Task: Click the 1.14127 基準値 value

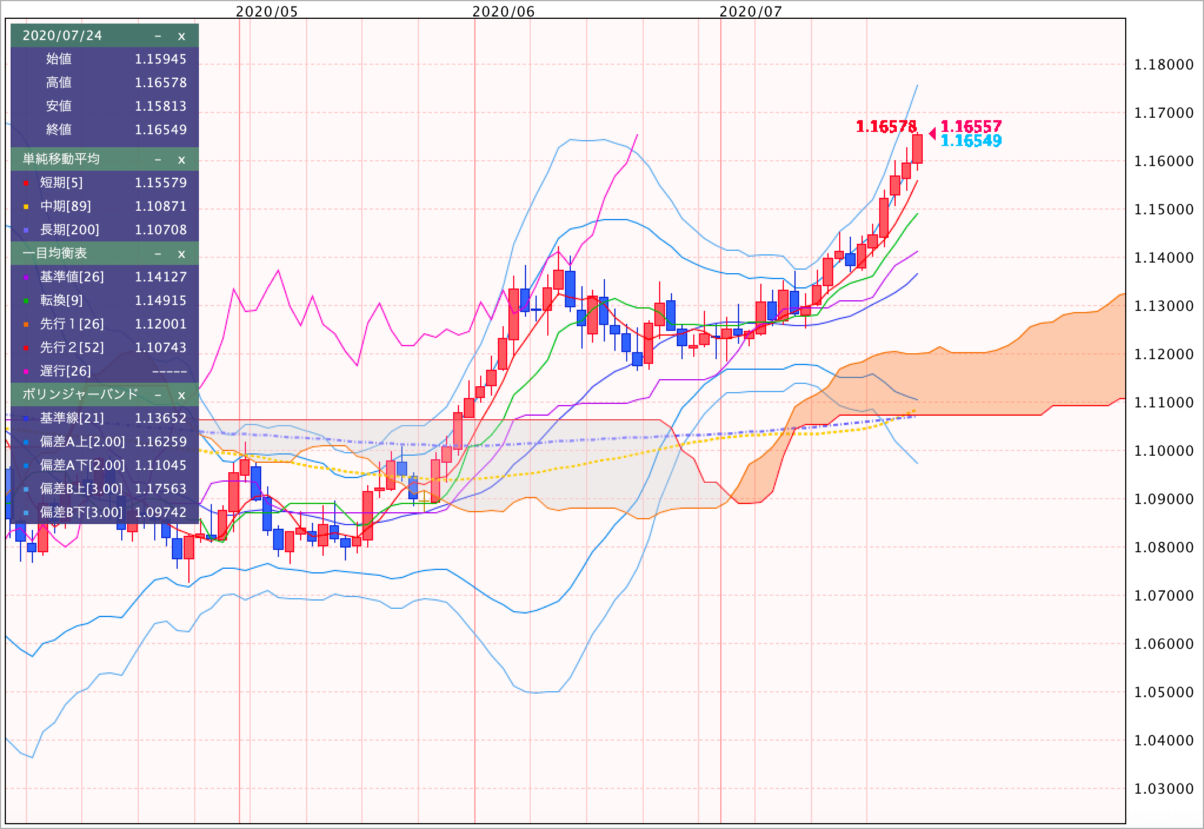Action: [161, 277]
